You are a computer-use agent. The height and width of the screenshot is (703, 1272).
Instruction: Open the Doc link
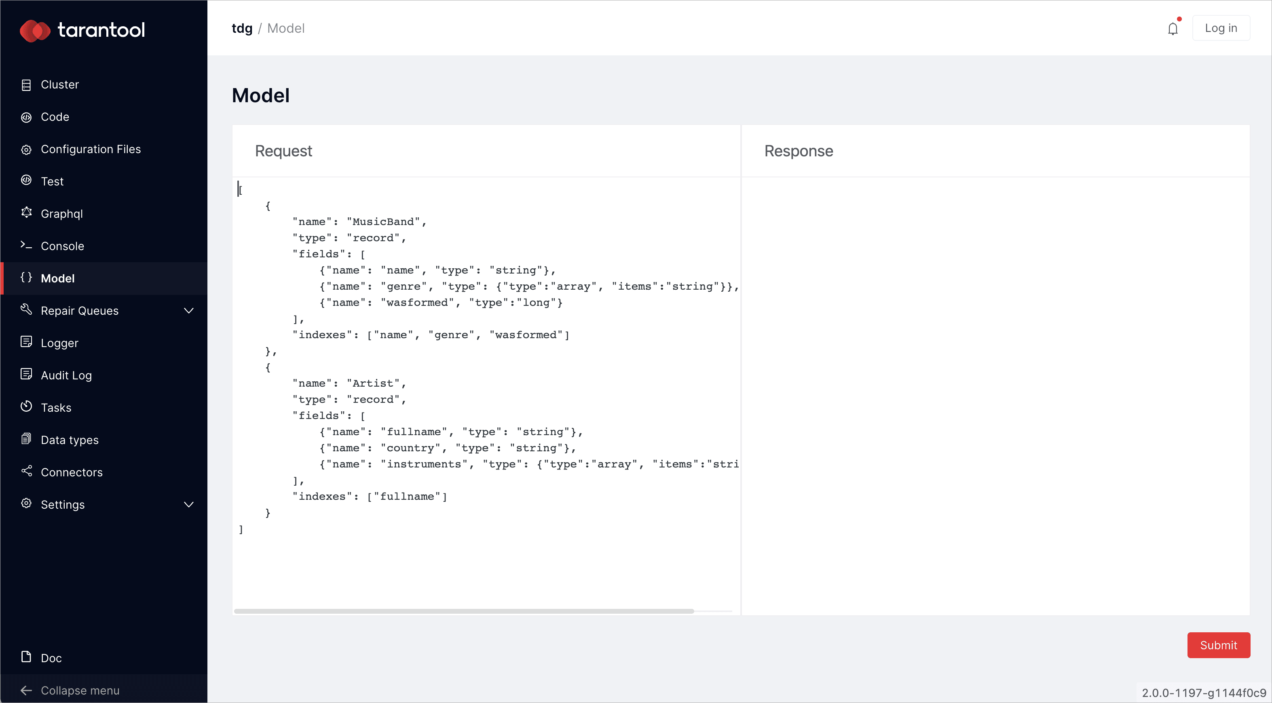click(x=104, y=658)
